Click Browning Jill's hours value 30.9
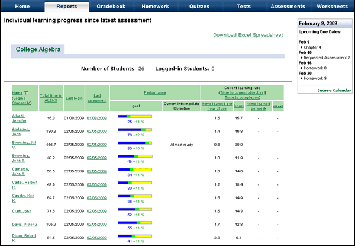Screen dimensions: 355x246 [239, 145]
